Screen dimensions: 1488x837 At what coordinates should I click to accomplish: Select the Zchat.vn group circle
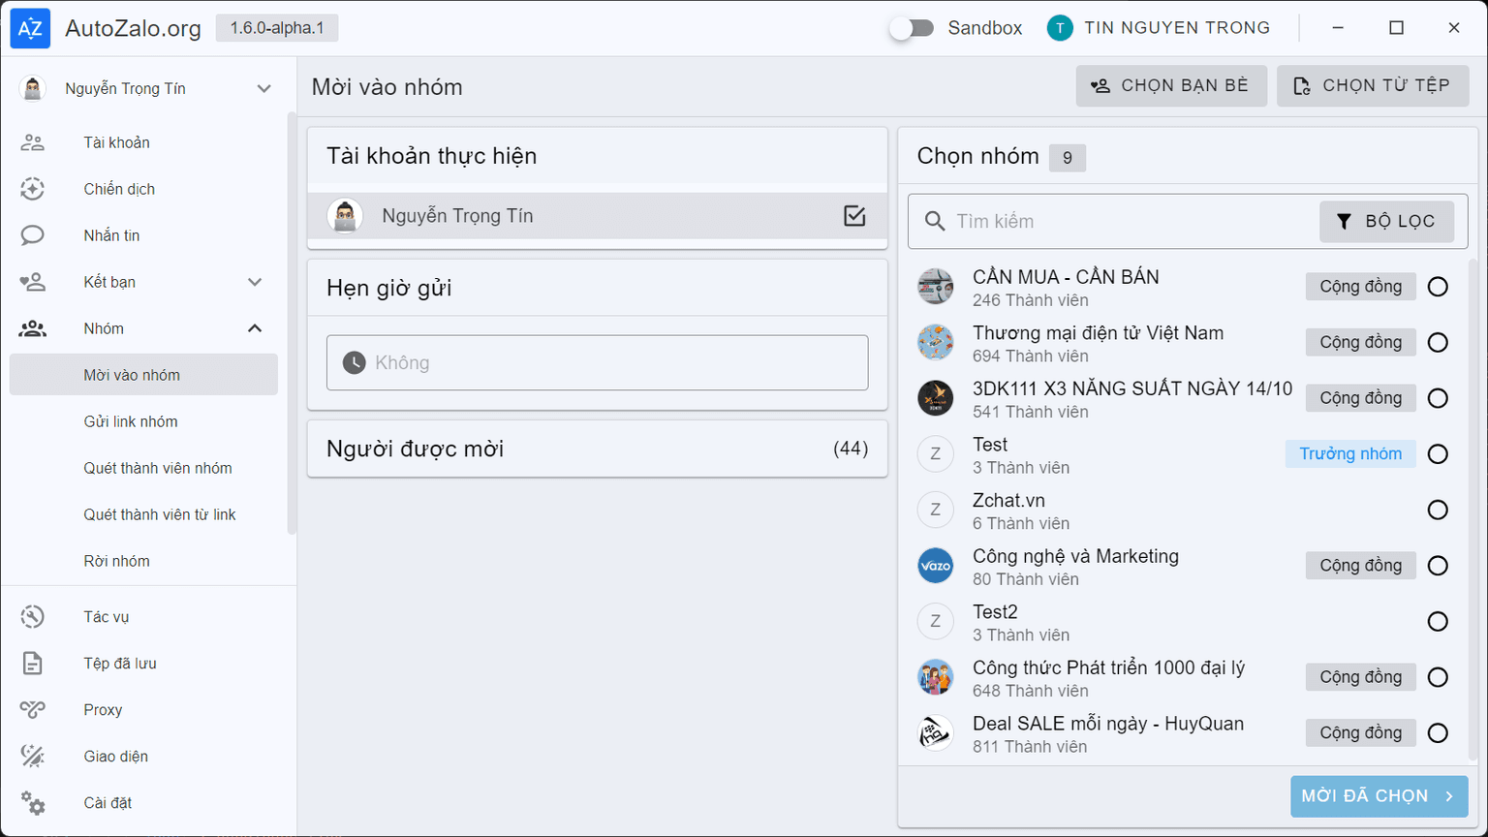tap(1438, 510)
